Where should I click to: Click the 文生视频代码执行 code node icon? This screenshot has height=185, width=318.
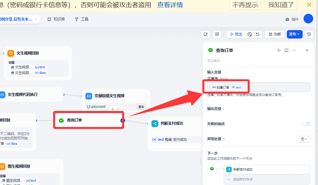click(x=2, y=95)
